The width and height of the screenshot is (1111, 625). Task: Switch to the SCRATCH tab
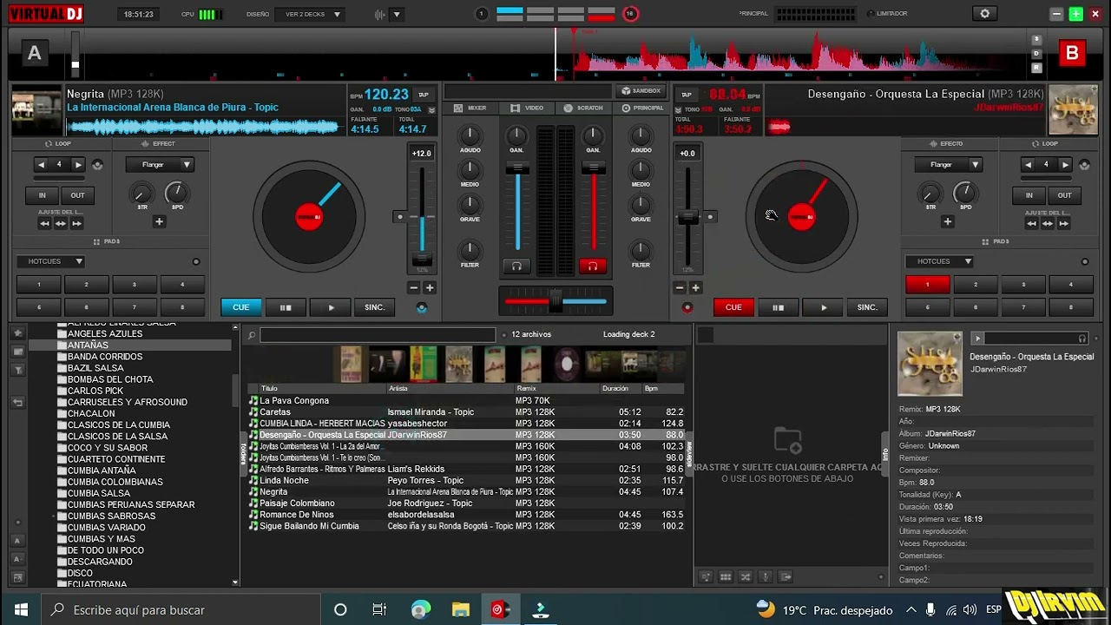[x=583, y=108]
